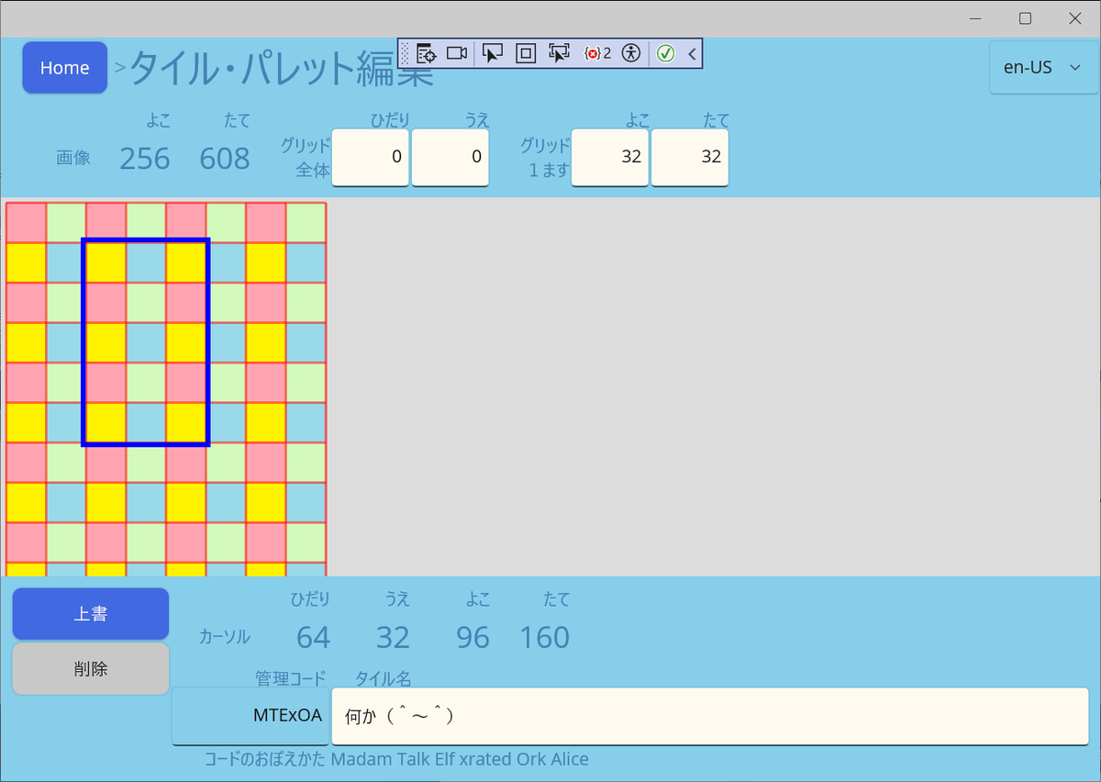Click grid overall left offset field
Viewport: 1101px width, 782px height.
point(371,157)
